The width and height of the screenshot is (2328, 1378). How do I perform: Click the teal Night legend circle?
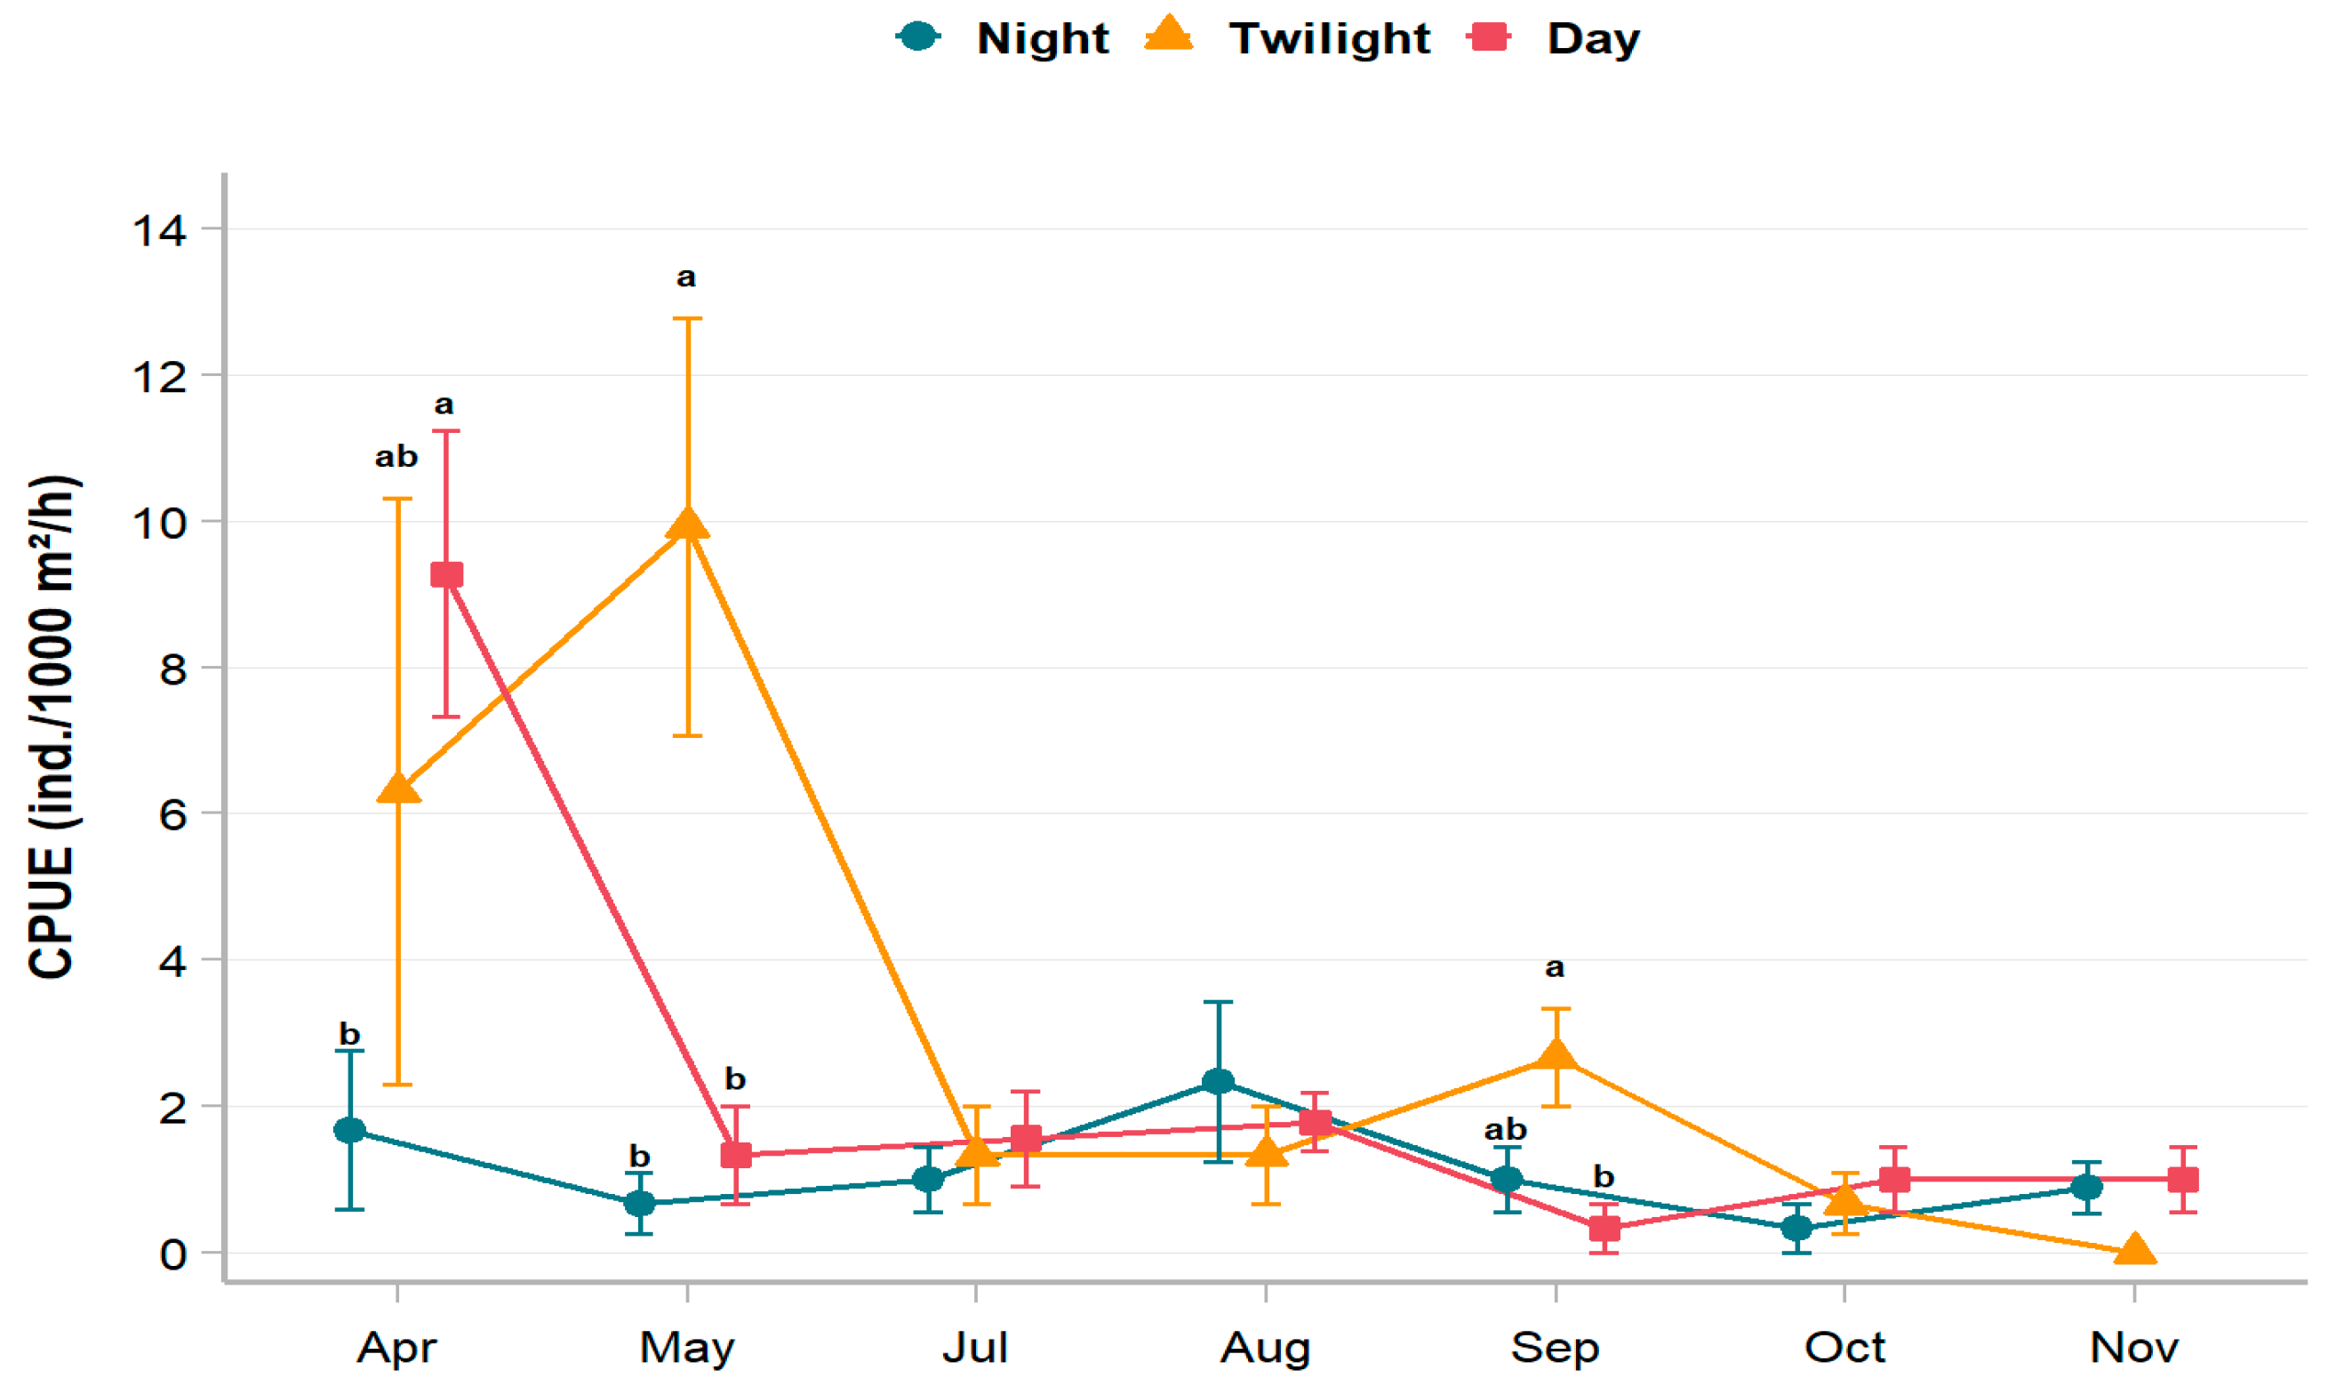918,37
